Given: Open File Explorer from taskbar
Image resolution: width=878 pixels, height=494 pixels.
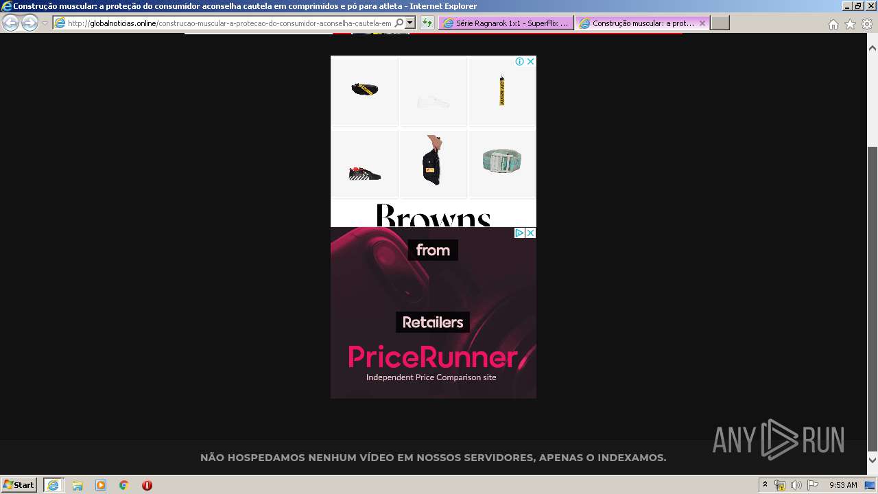Looking at the screenshot, I should pos(78,485).
